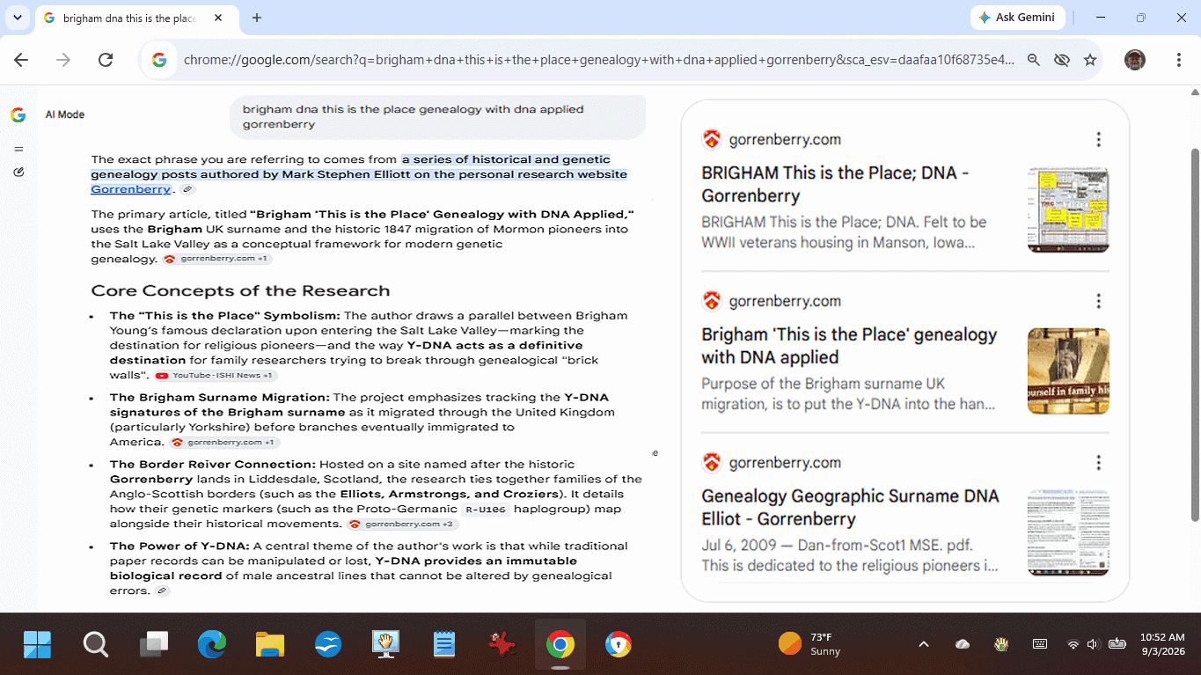Open the tab search dropdown arrow
This screenshot has height=675, width=1201.
(x=17, y=18)
